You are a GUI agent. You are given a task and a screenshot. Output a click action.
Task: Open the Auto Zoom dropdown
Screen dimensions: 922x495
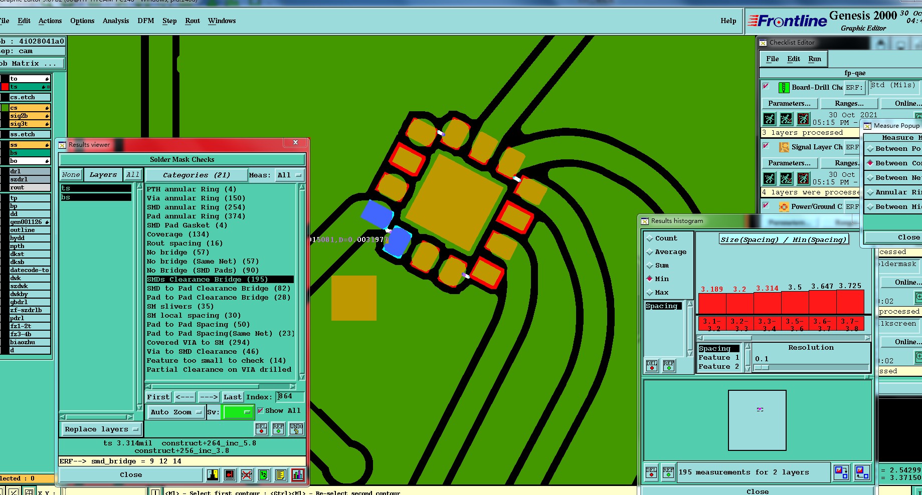pyautogui.click(x=175, y=412)
